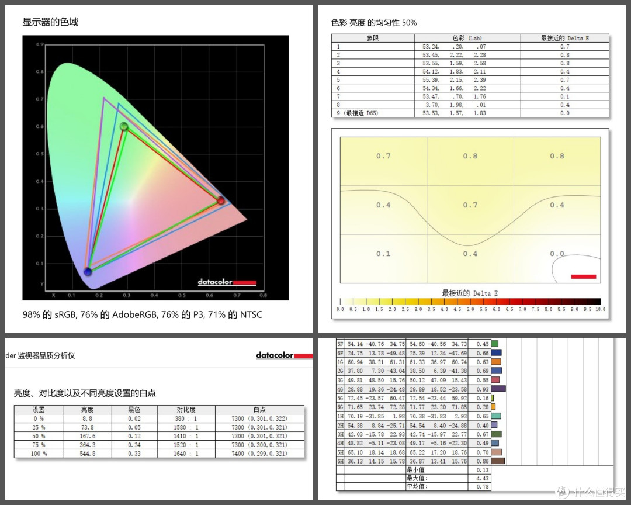This screenshot has width=631, height=505.
Task: Click the teal color bar in row 1H
Action: coord(496,416)
